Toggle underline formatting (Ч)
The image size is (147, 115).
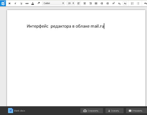pos(21,4)
